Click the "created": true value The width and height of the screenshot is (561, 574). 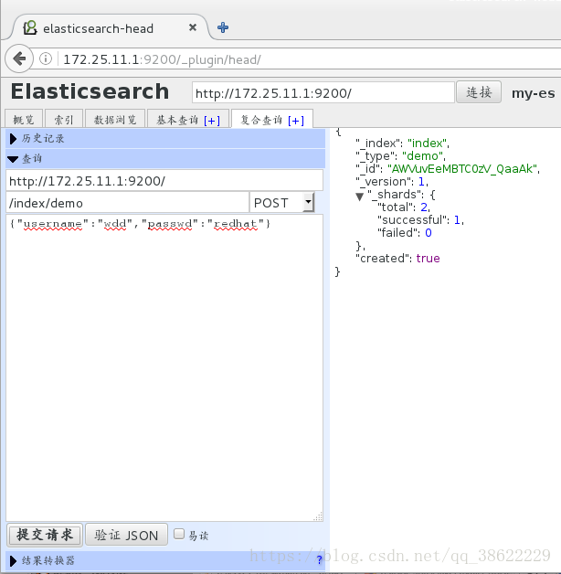[x=428, y=258]
